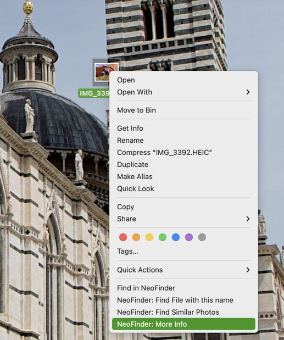The width and height of the screenshot is (284, 340).
Task: Select Move to Bin
Action: [183, 110]
